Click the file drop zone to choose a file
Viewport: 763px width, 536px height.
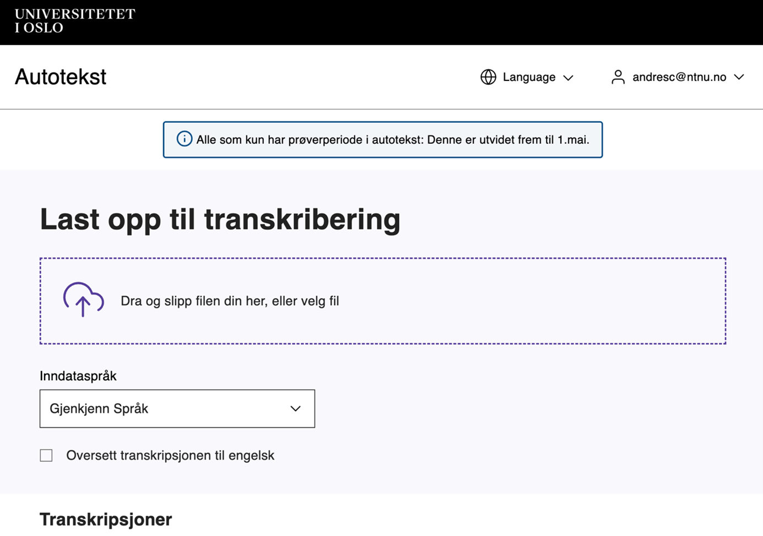point(383,301)
